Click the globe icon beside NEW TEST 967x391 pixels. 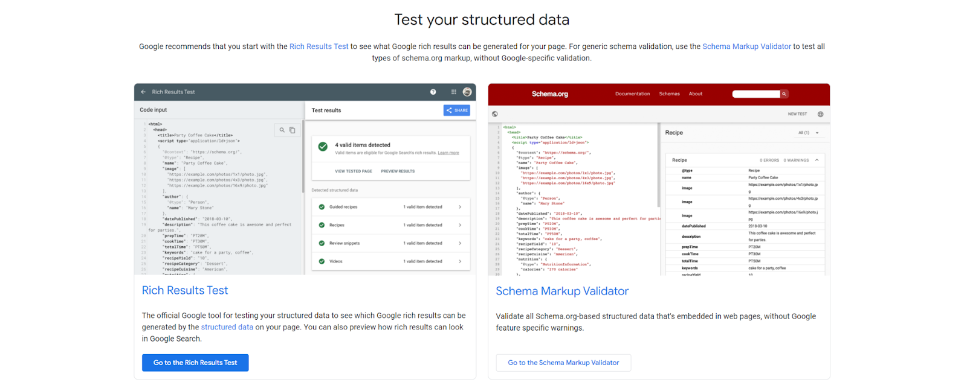pos(820,114)
